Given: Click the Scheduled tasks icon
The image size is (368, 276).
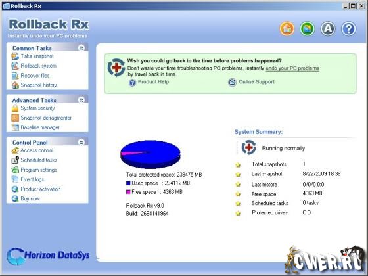Looking at the screenshot, I should tap(15, 160).
